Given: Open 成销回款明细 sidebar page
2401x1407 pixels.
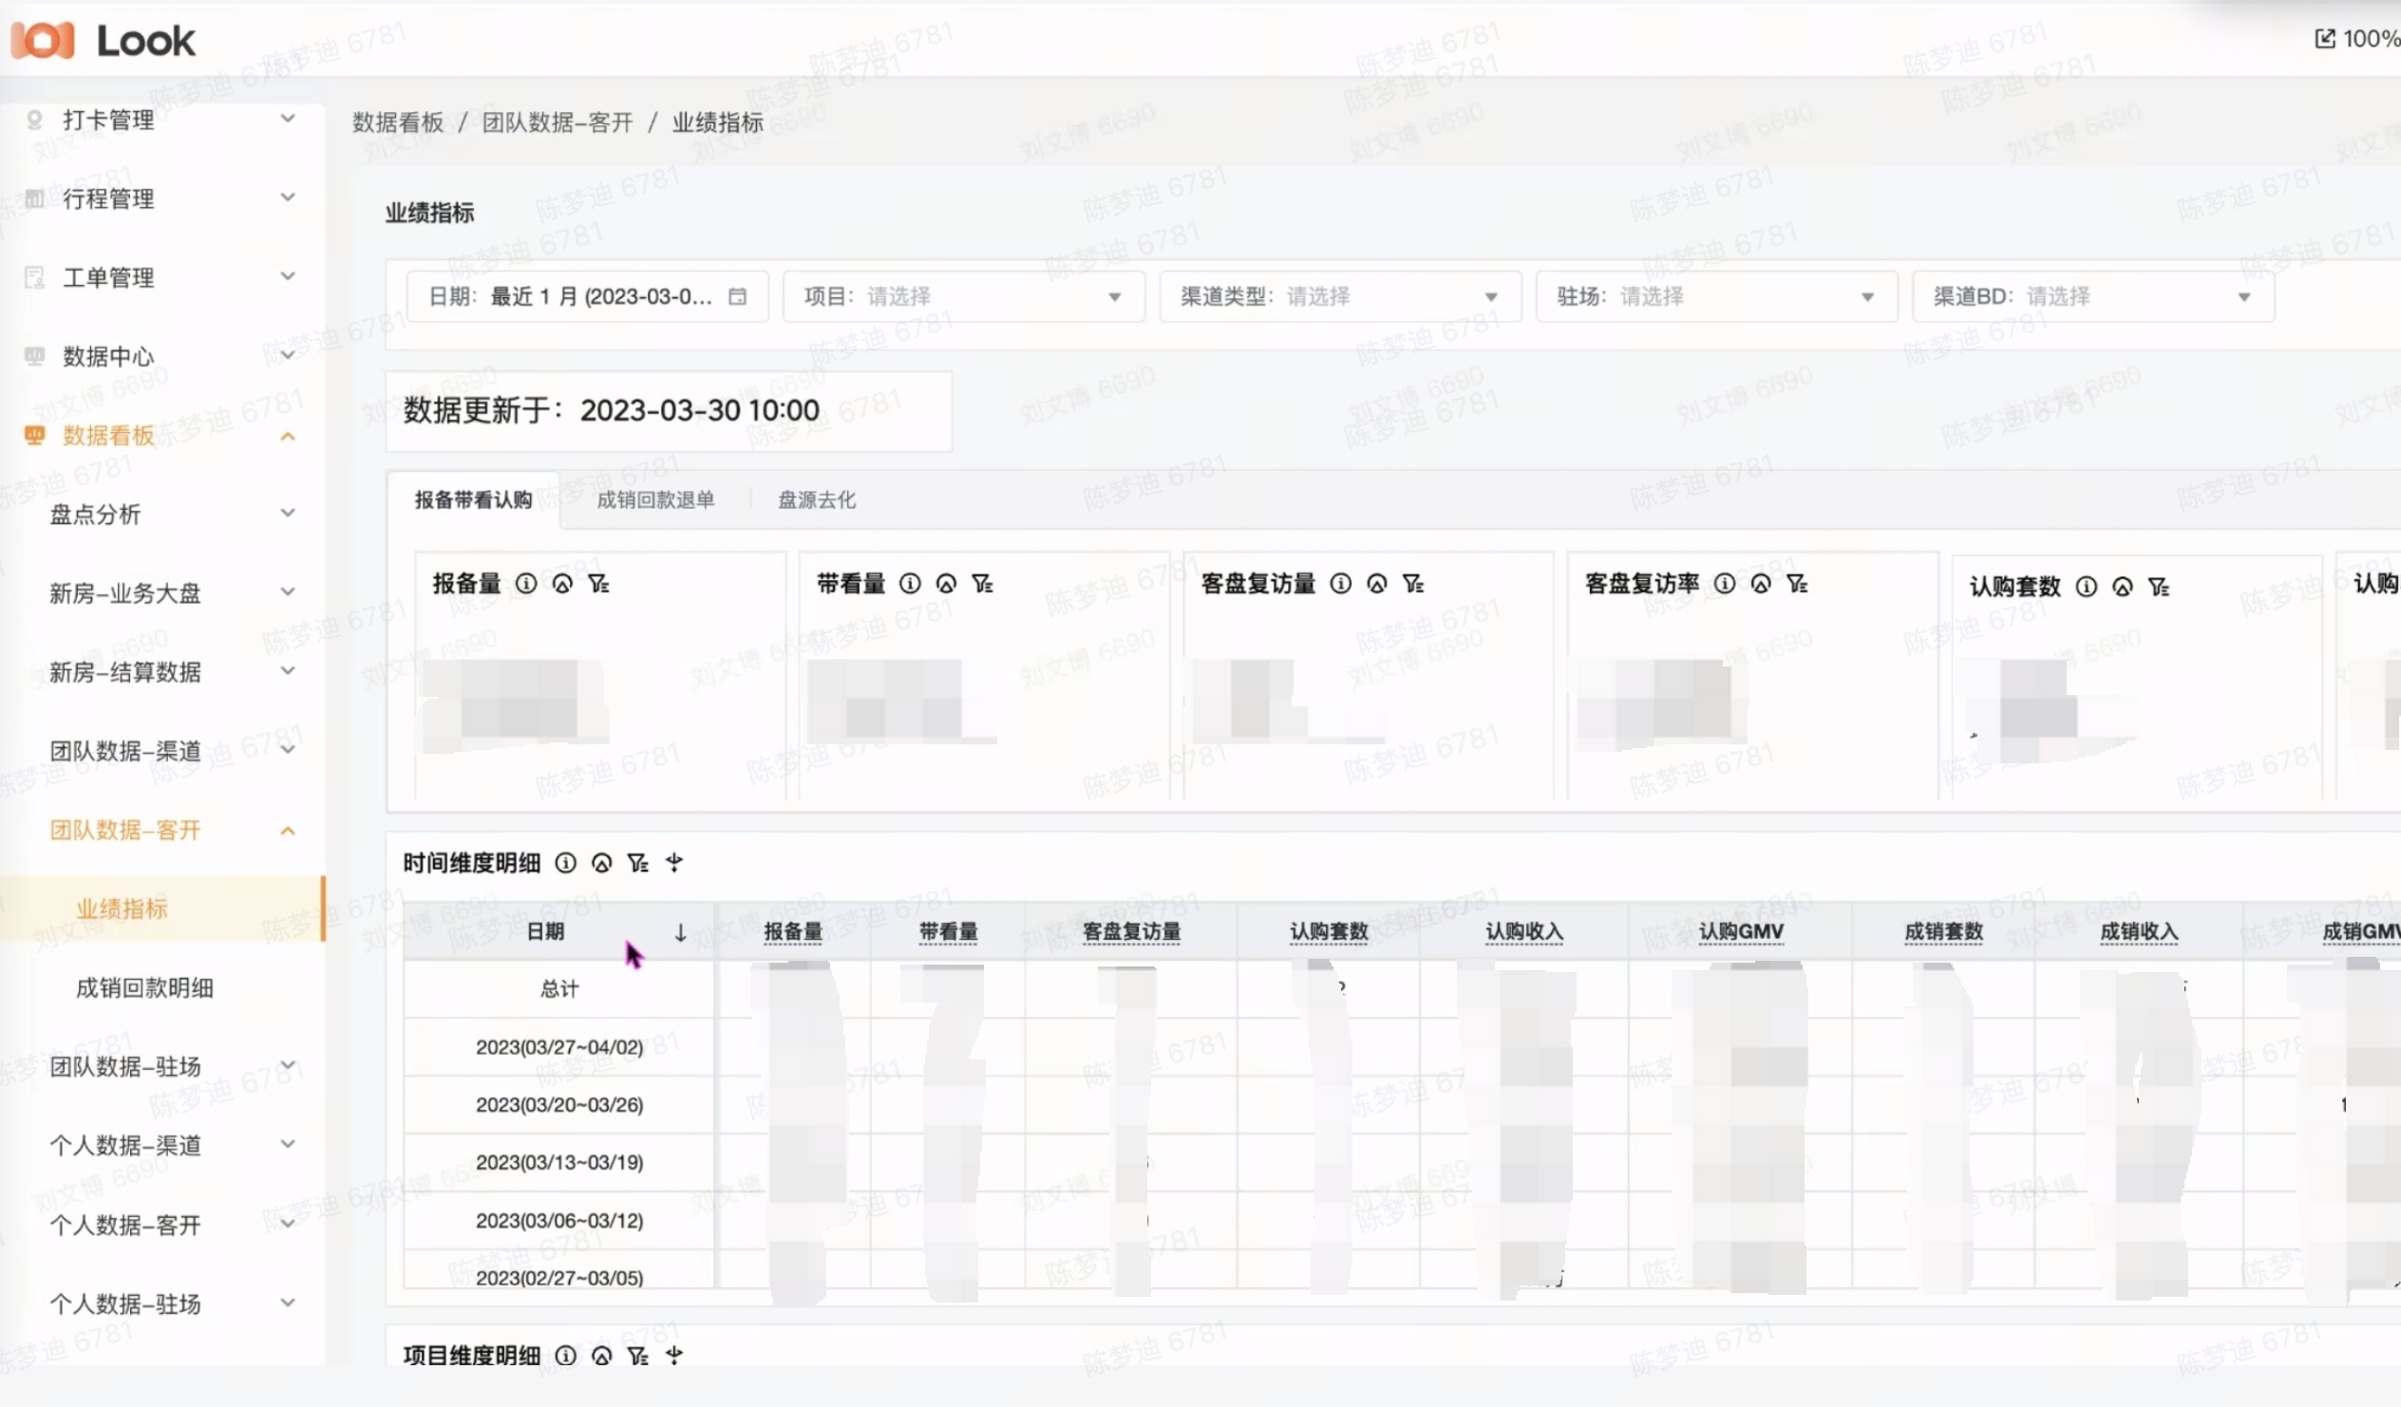Looking at the screenshot, I should coord(144,988).
